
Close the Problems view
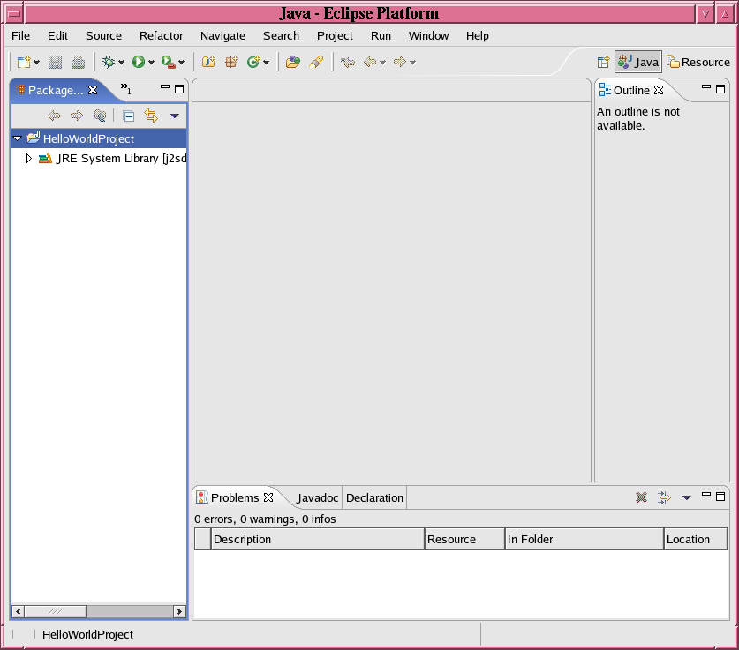pyautogui.click(x=268, y=497)
